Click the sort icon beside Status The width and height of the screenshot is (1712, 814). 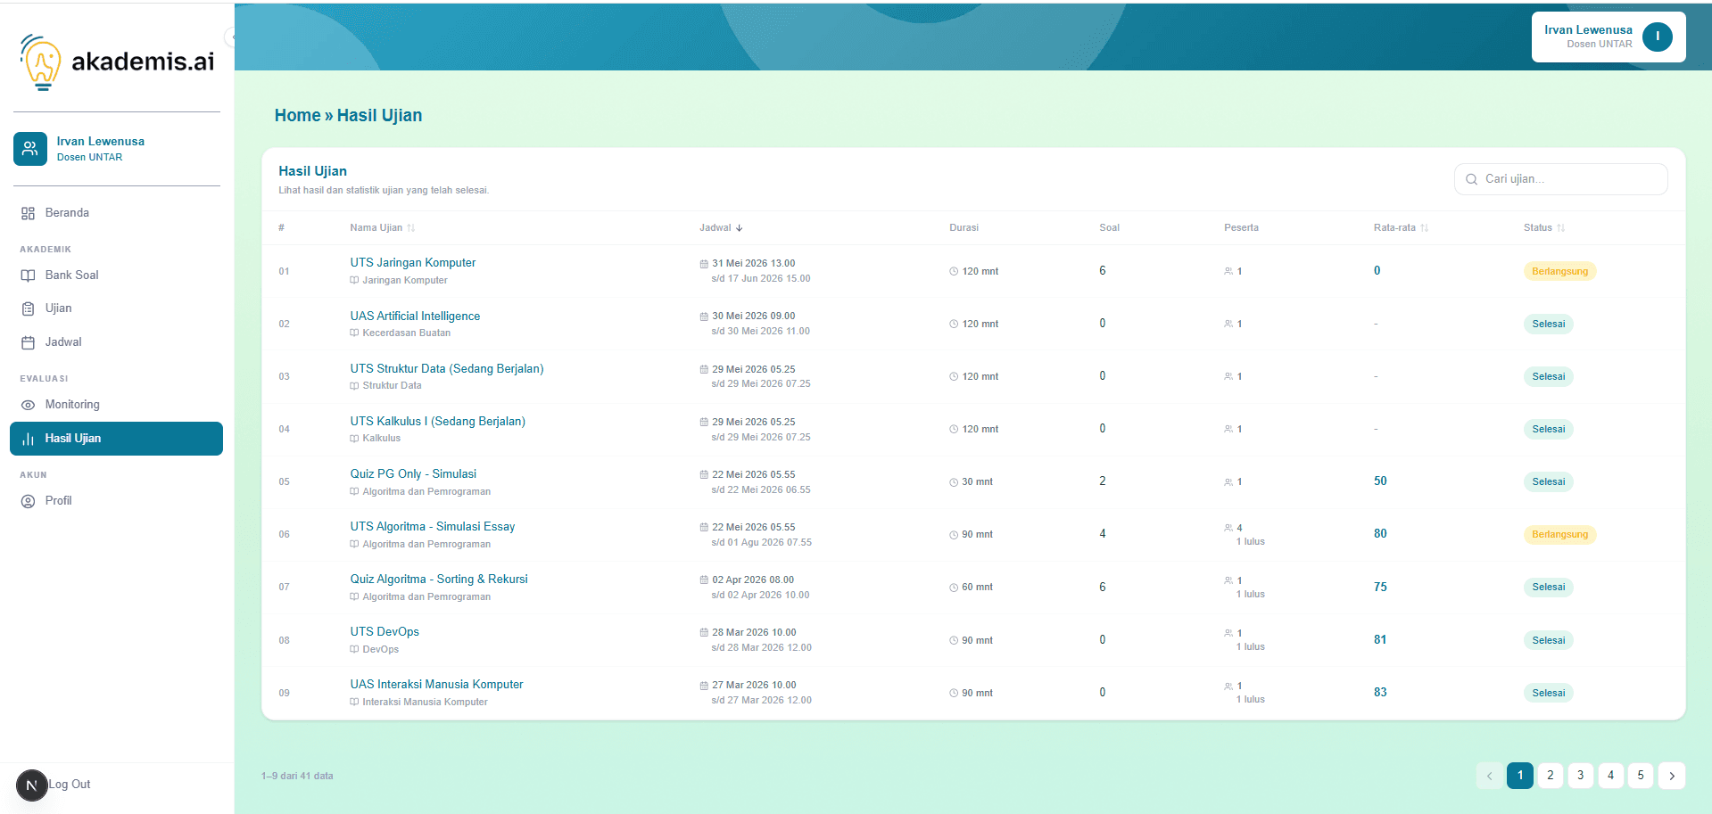pos(1560,228)
